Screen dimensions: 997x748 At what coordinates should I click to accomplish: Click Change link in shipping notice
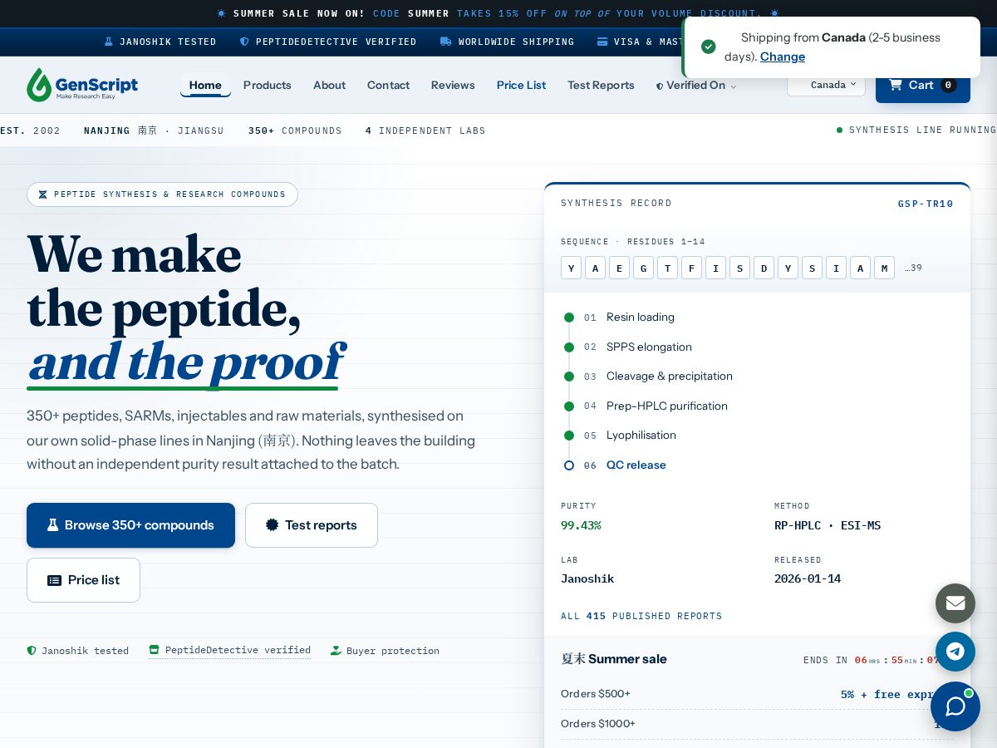[x=783, y=57]
